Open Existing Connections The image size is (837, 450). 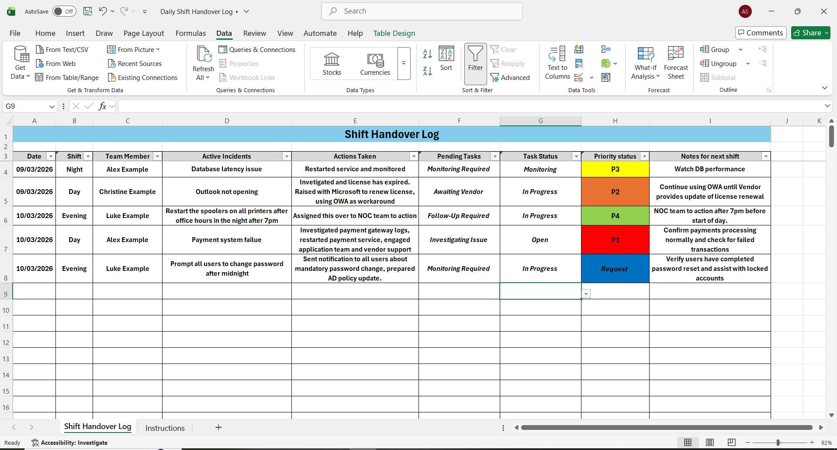tap(142, 78)
